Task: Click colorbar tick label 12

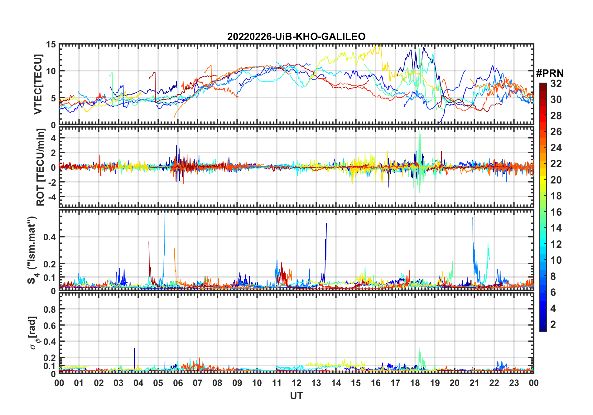Action: (x=556, y=244)
